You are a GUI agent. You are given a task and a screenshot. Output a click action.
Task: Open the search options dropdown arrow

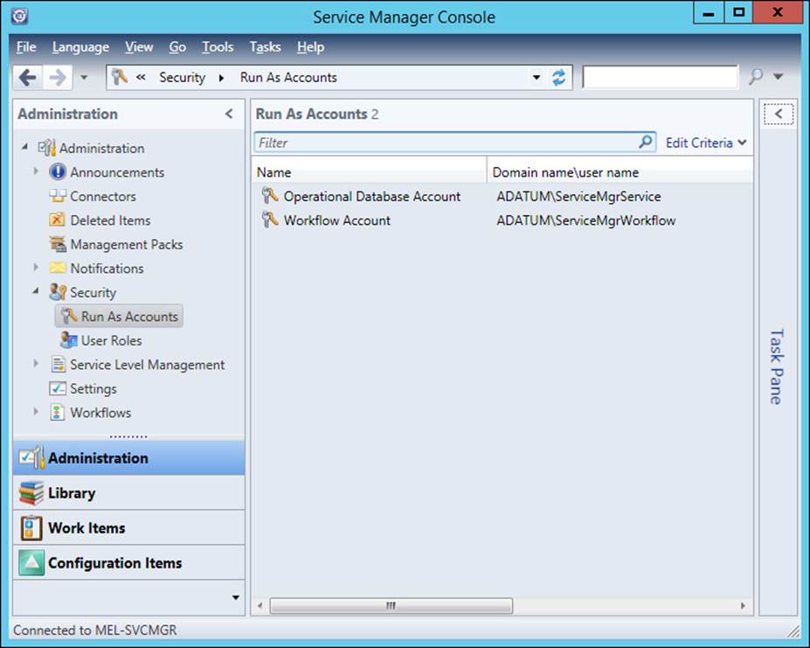click(x=779, y=77)
